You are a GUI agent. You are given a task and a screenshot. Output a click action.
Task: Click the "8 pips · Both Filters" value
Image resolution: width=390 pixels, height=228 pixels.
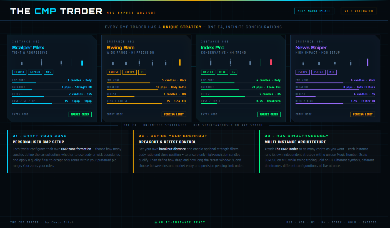pyautogui.click(x=359, y=87)
